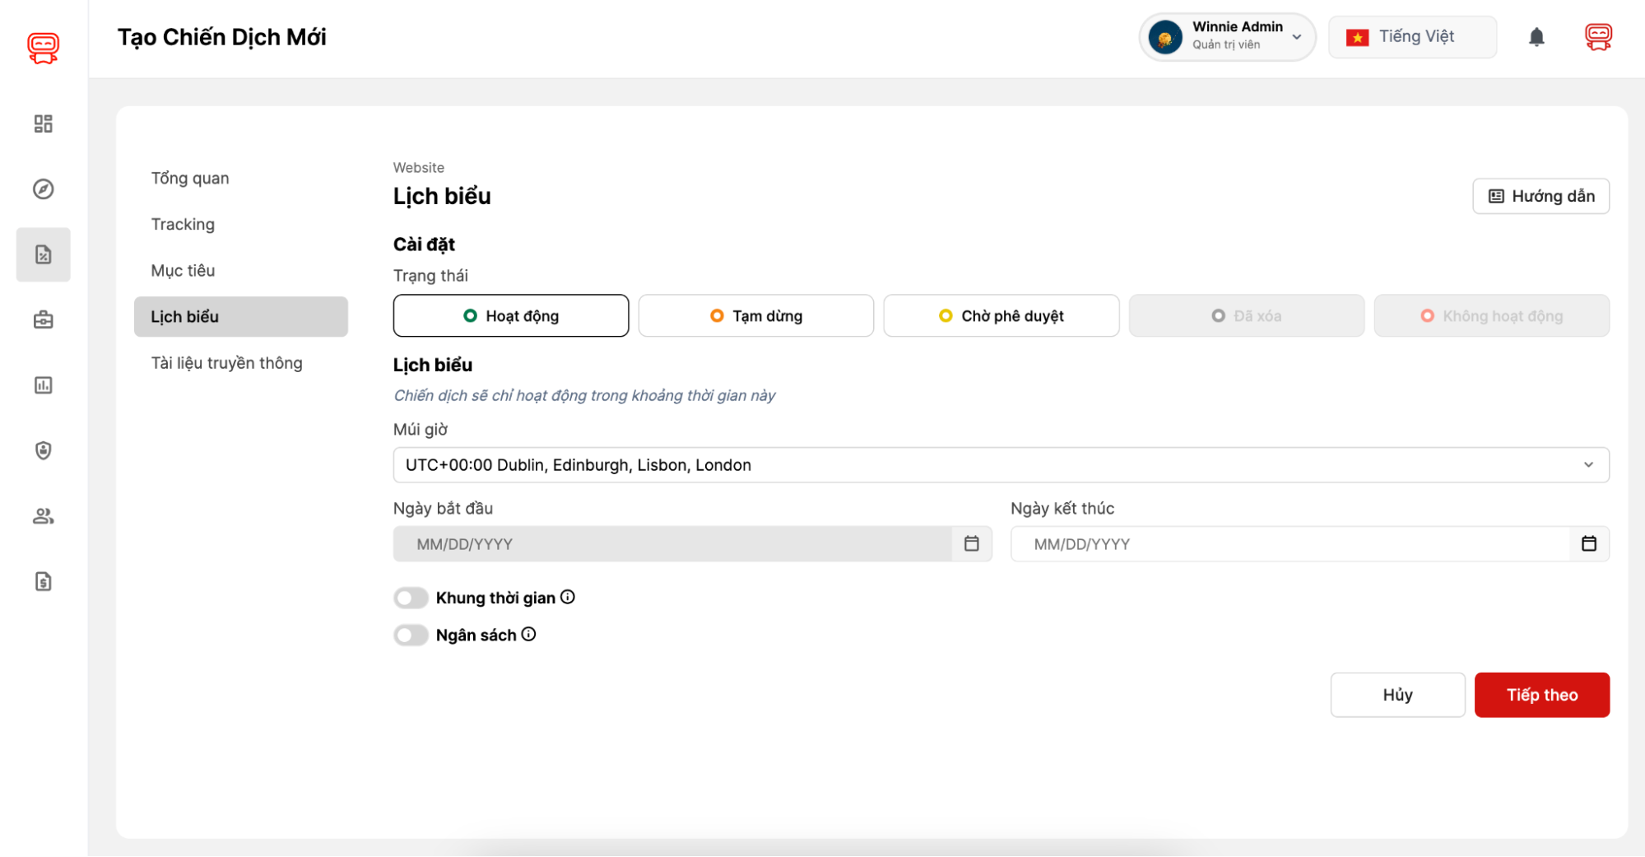This screenshot has width=1645, height=857.
Task: Click the notification bell icon
Action: 1536,37
